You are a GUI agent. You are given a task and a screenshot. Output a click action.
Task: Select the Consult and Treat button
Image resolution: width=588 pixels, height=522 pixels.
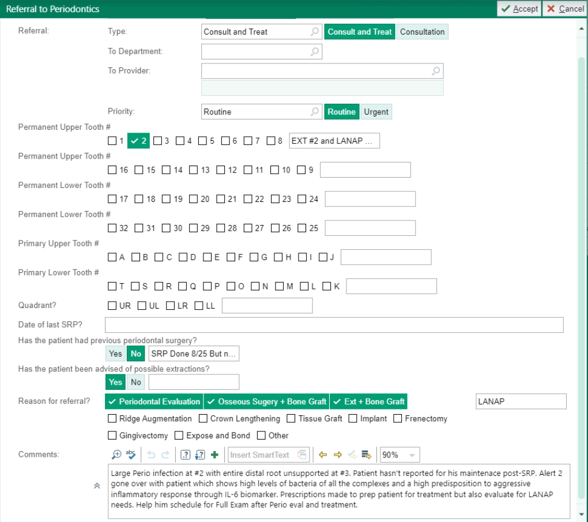tap(359, 32)
